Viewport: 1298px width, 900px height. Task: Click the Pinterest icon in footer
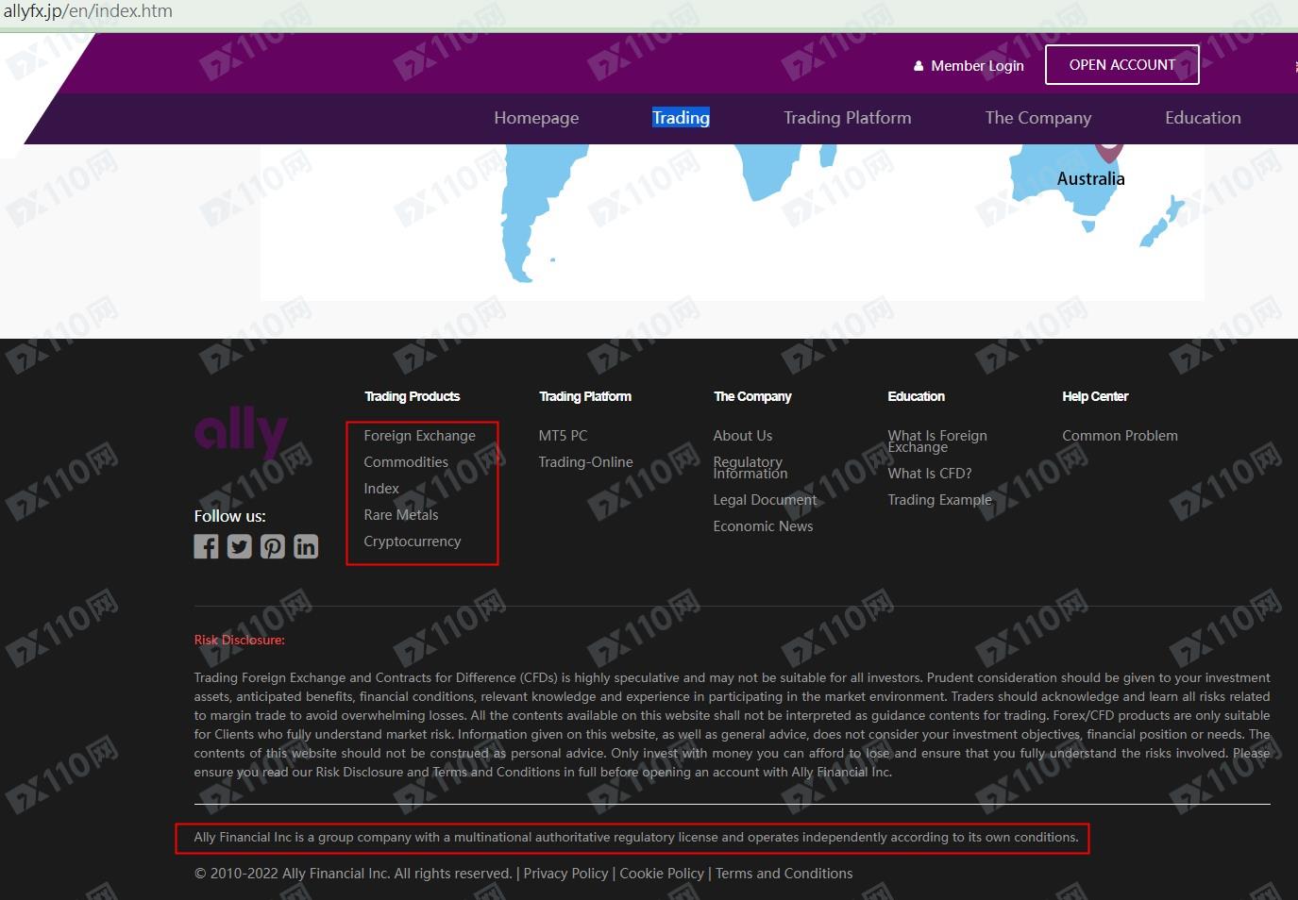click(273, 546)
